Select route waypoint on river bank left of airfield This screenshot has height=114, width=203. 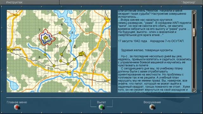point(74,59)
